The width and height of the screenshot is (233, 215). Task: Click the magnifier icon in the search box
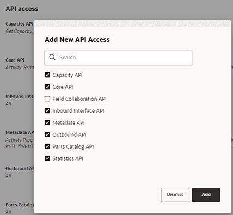52,57
